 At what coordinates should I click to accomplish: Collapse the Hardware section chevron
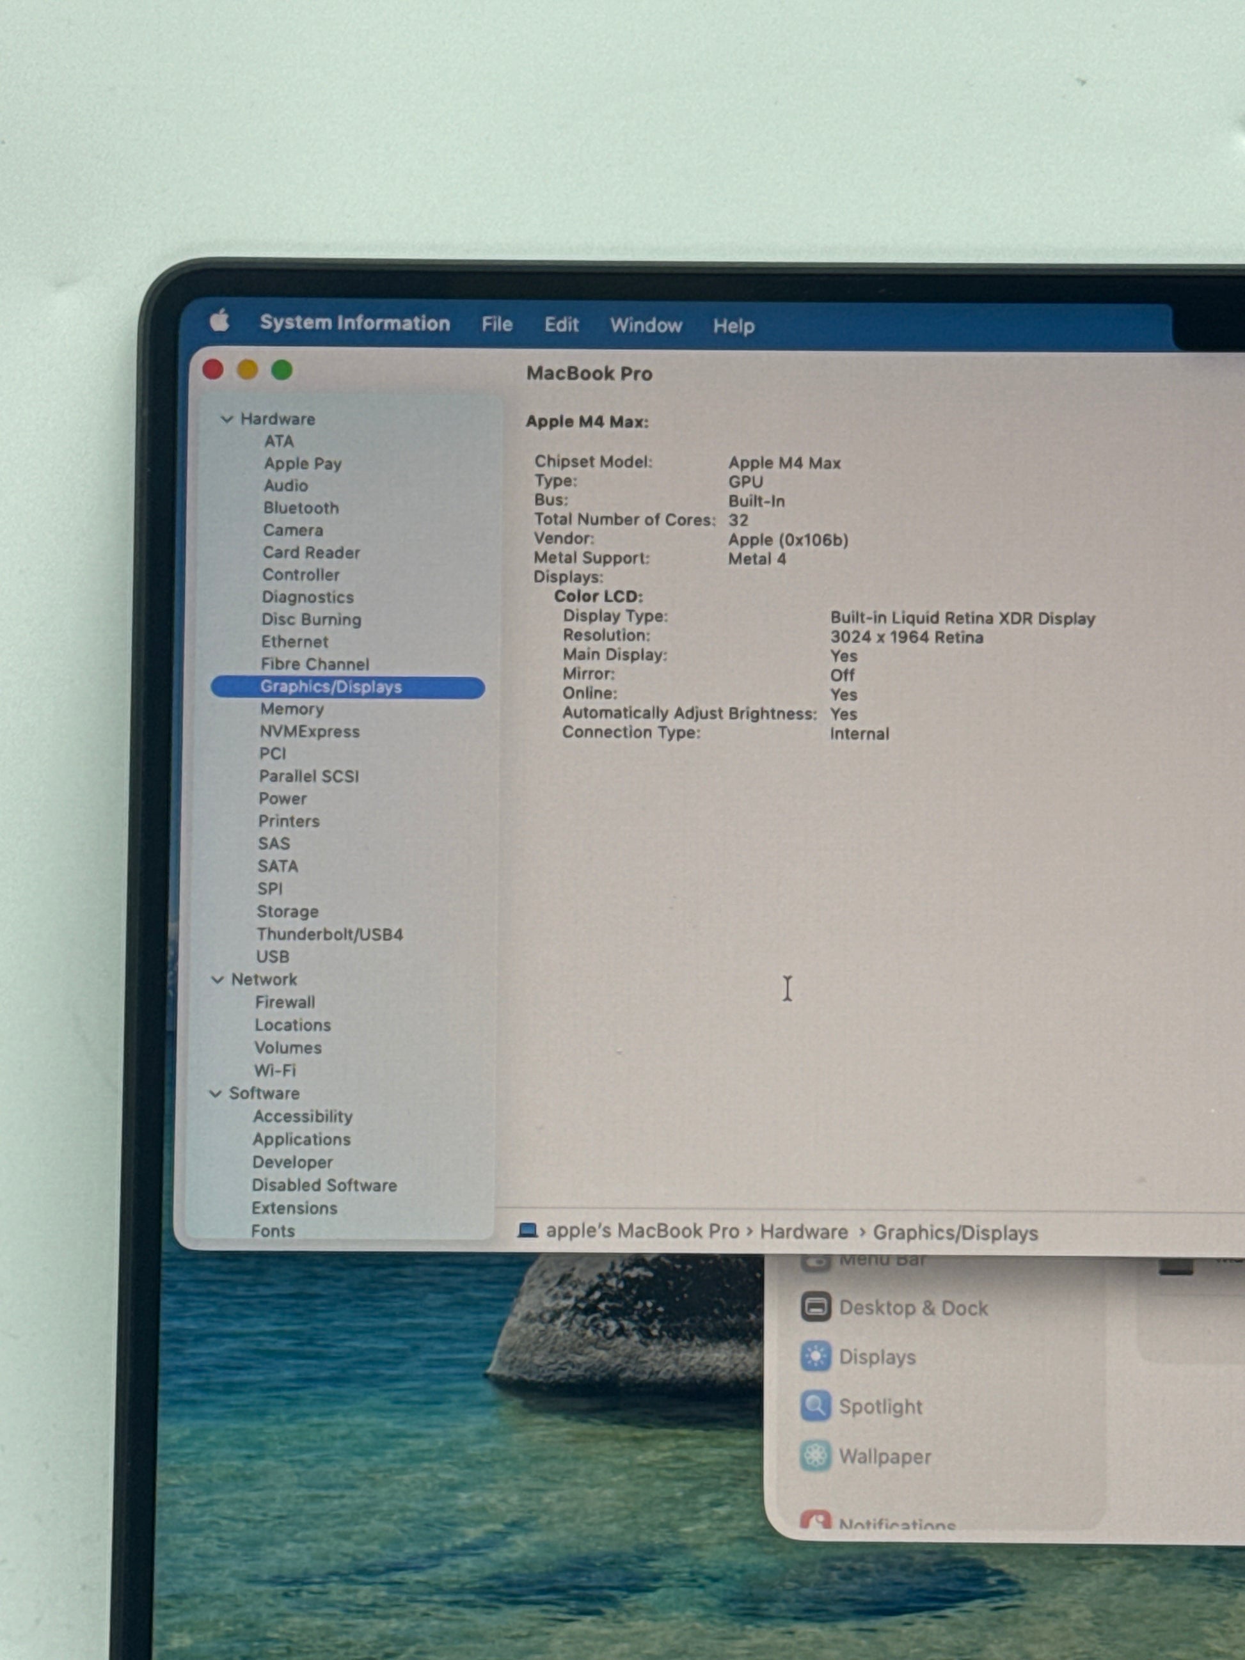coord(226,419)
